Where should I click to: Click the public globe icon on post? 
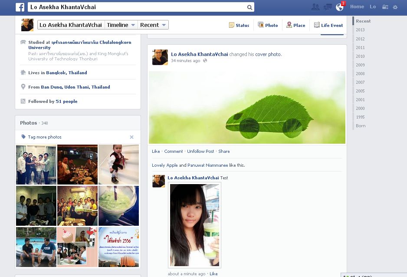coord(205,60)
